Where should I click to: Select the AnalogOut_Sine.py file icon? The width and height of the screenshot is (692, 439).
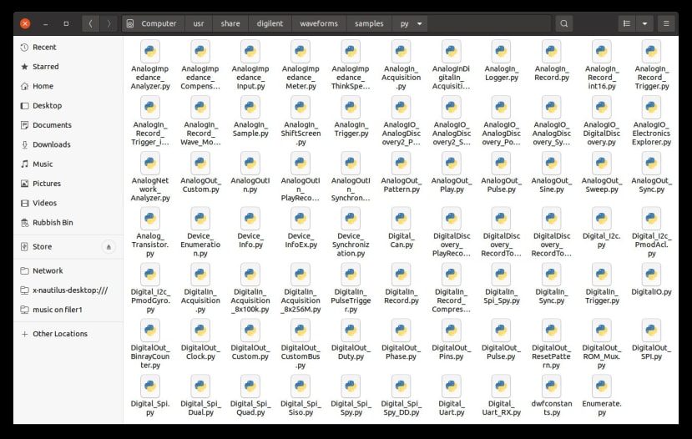tap(551, 163)
